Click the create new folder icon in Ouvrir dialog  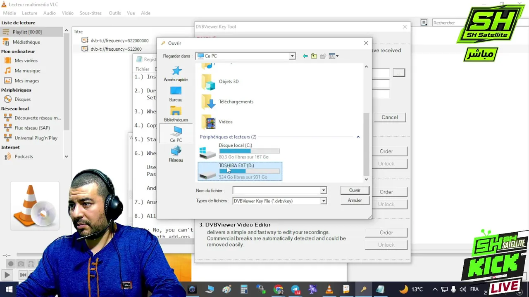click(x=323, y=56)
